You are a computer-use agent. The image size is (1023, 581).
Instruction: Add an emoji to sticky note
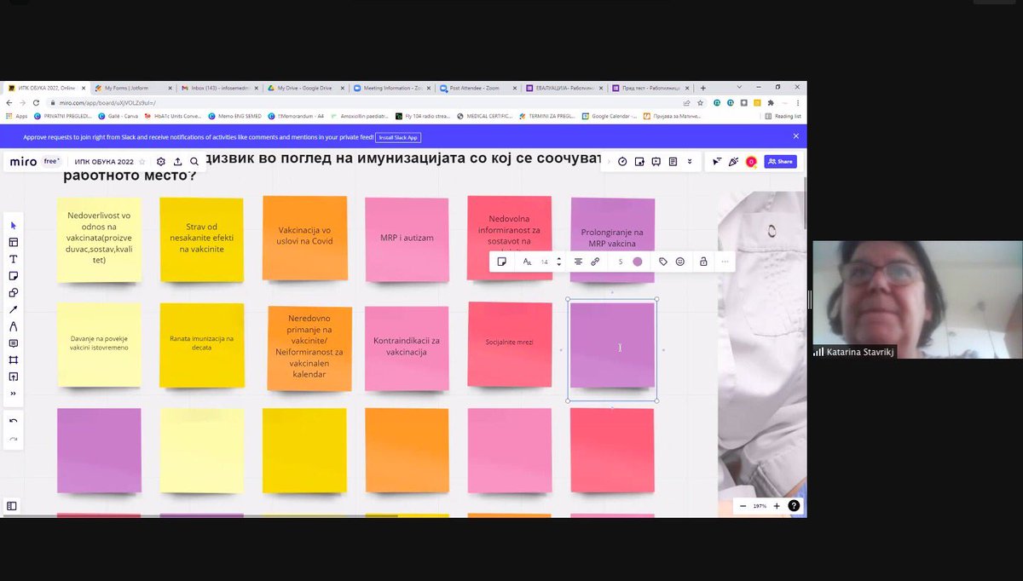[x=680, y=262]
